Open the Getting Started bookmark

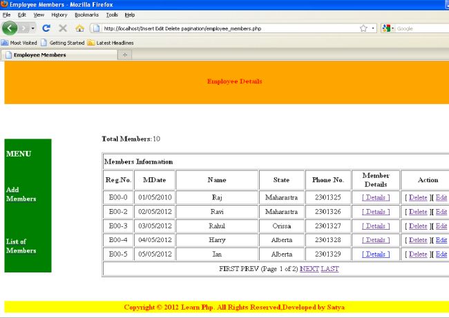point(63,43)
